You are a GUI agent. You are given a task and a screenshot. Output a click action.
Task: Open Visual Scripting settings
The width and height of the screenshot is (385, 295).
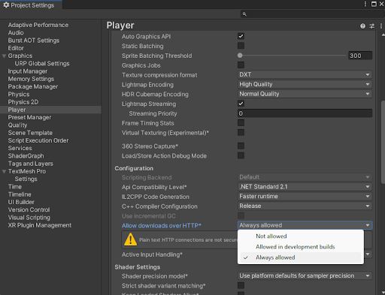(29, 218)
